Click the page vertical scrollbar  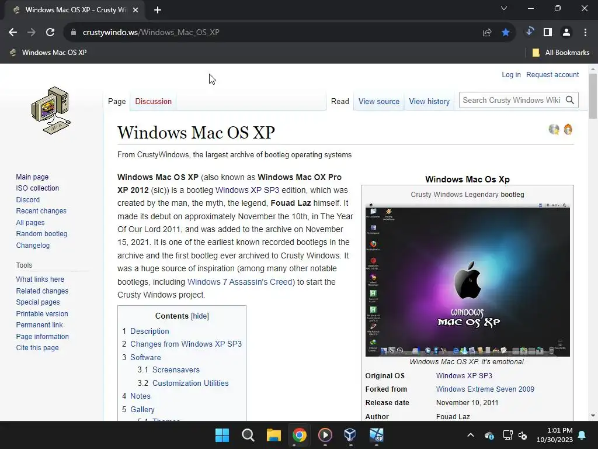(593, 96)
